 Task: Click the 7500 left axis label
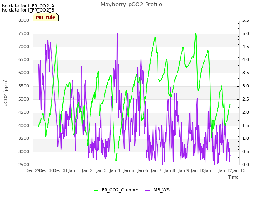pyautogui.click(x=24, y=34)
